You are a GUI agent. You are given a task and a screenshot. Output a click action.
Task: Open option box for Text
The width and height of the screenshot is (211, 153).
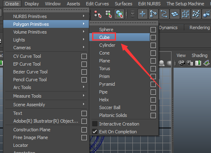click(x=84, y=113)
